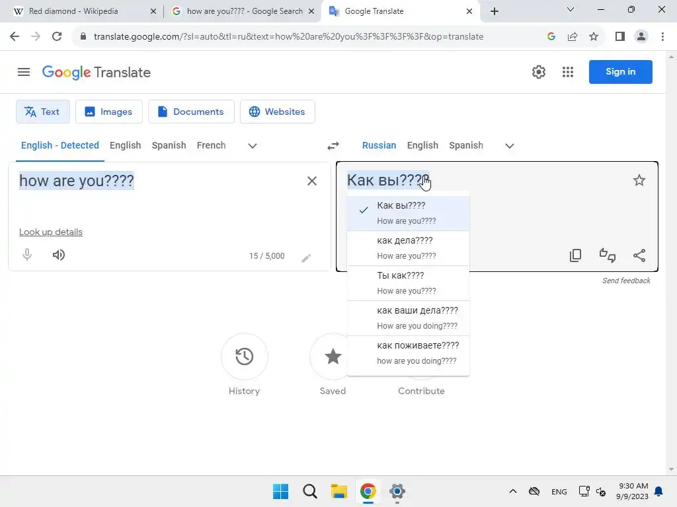The height and width of the screenshot is (507, 677).
Task: Expand more source languages
Action: (253, 146)
